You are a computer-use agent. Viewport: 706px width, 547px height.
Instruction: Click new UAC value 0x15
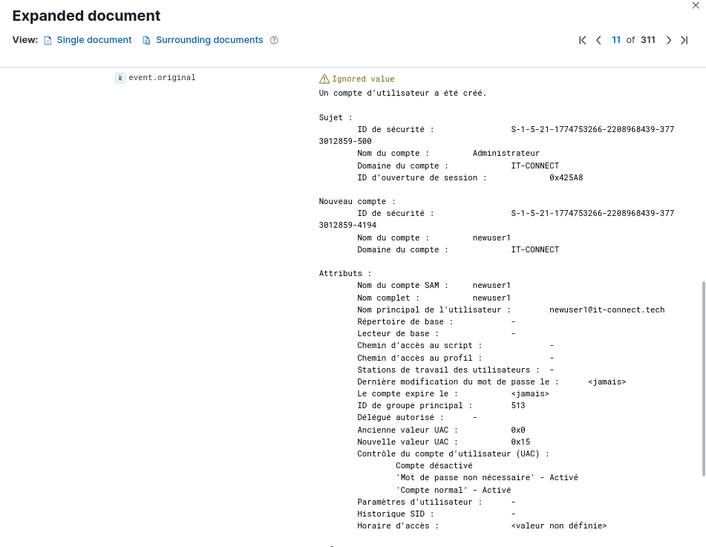520,442
